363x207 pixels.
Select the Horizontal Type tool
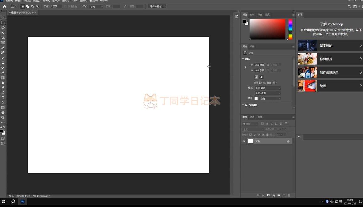coord(3,98)
